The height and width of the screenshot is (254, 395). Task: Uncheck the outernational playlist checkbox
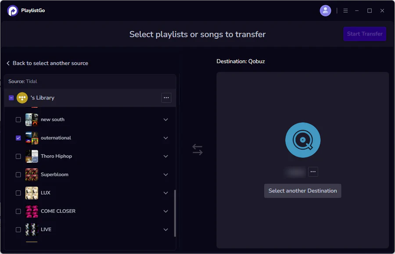tap(18, 138)
